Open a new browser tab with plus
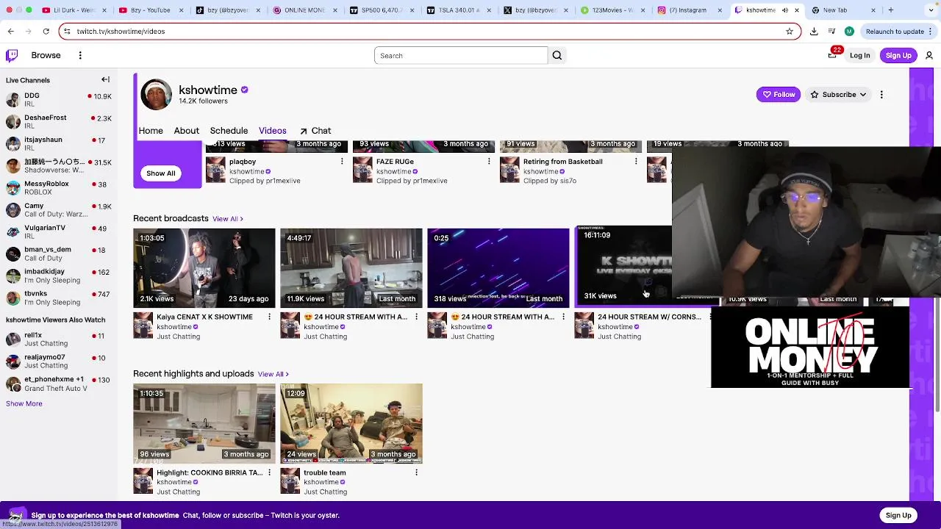This screenshot has height=529, width=941. click(890, 10)
